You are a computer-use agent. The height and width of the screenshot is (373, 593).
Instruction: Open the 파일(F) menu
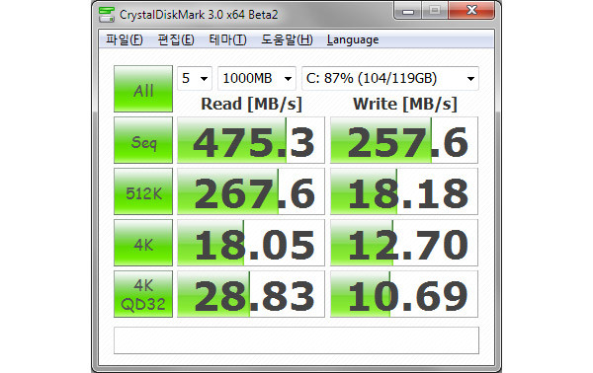(125, 39)
